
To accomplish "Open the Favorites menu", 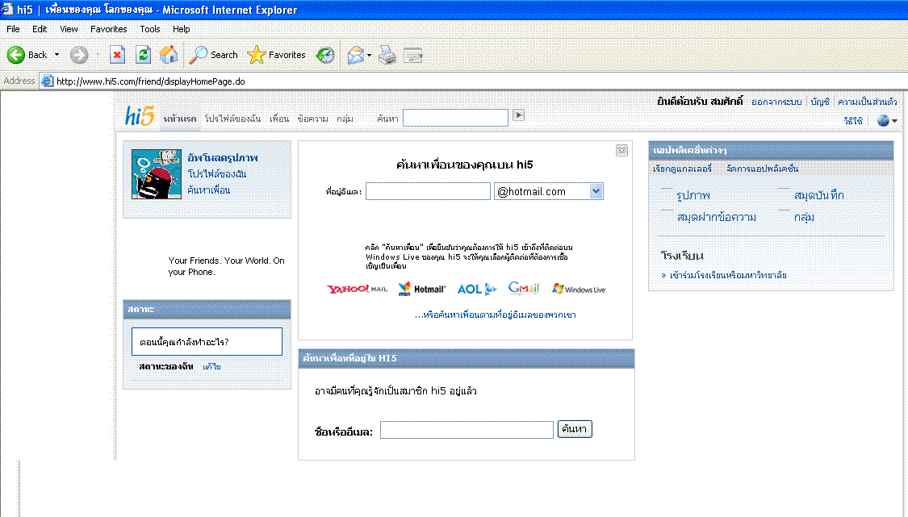I will tap(108, 29).
